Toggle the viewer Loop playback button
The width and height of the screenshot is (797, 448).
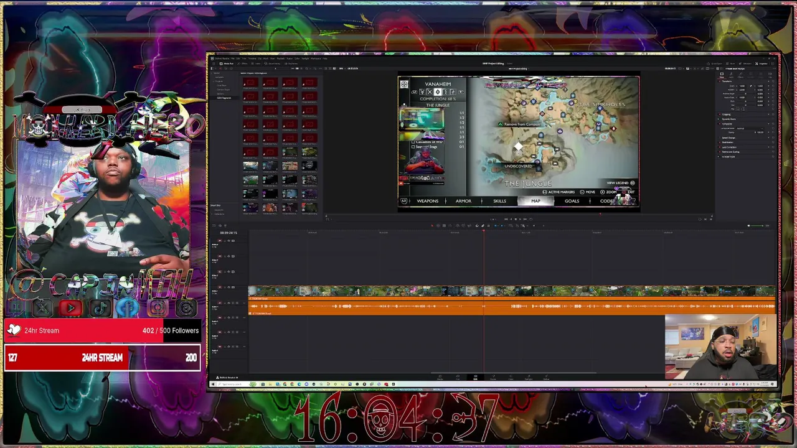[531, 219]
